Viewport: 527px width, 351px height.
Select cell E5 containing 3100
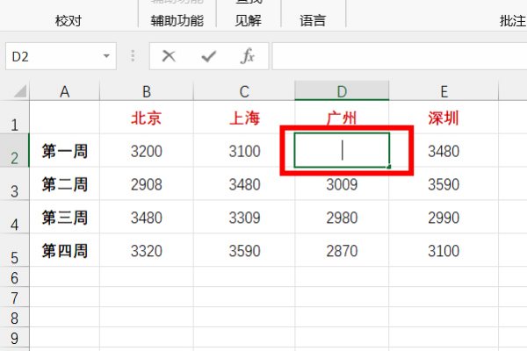tap(444, 250)
